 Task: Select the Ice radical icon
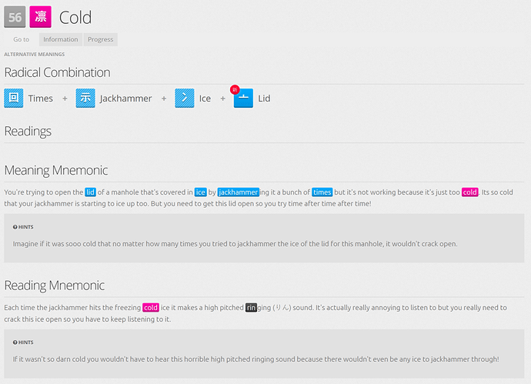coord(185,99)
